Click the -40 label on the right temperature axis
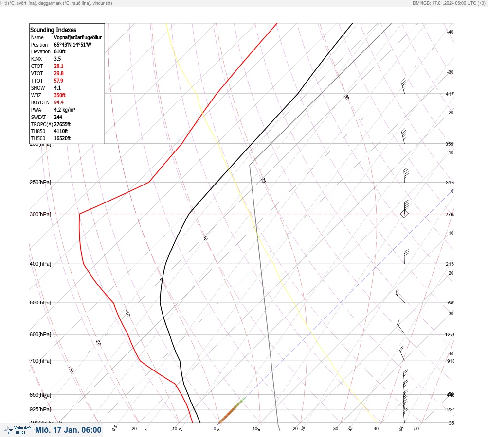The width and height of the screenshot is (488, 437). click(450, 32)
